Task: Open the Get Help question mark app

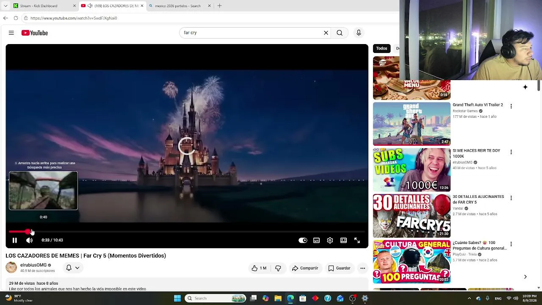Action: tap(328, 298)
